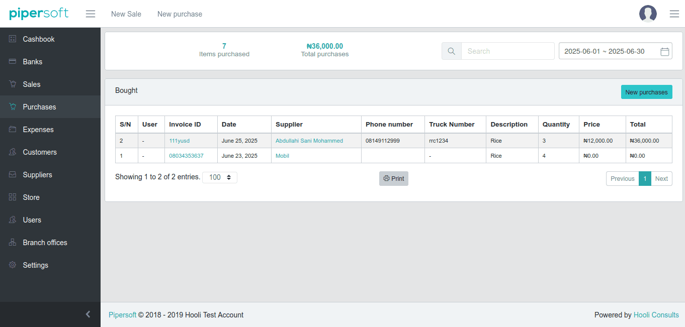Sort by the Quantity column header
The image size is (685, 327).
559,124
